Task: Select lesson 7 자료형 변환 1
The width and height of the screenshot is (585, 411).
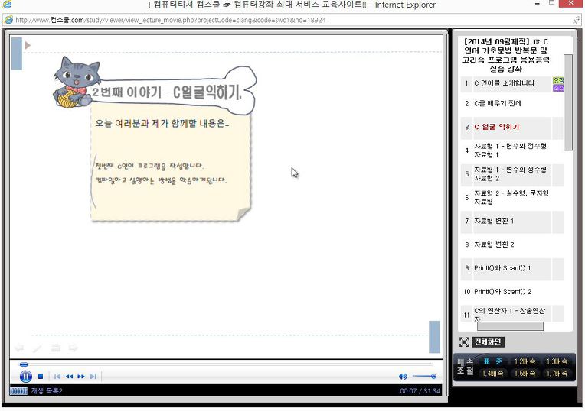Action: [506, 221]
